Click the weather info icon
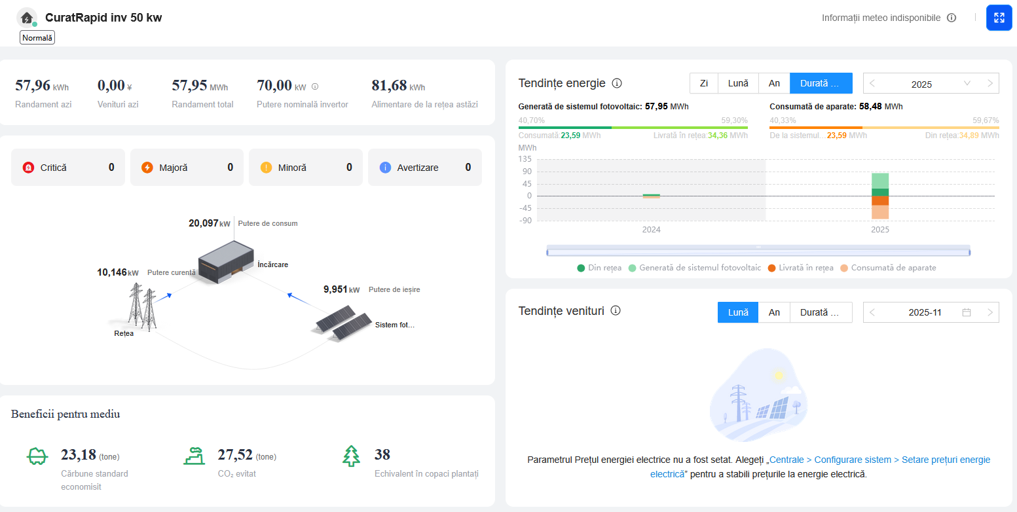1017x512 pixels. coord(952,18)
